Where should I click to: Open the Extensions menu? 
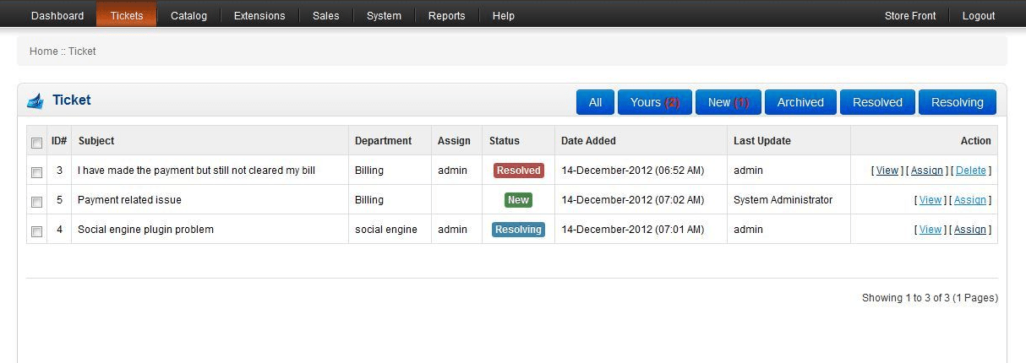259,15
